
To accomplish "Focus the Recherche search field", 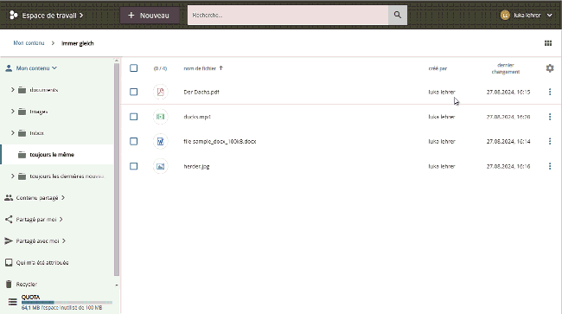I will click(x=288, y=15).
